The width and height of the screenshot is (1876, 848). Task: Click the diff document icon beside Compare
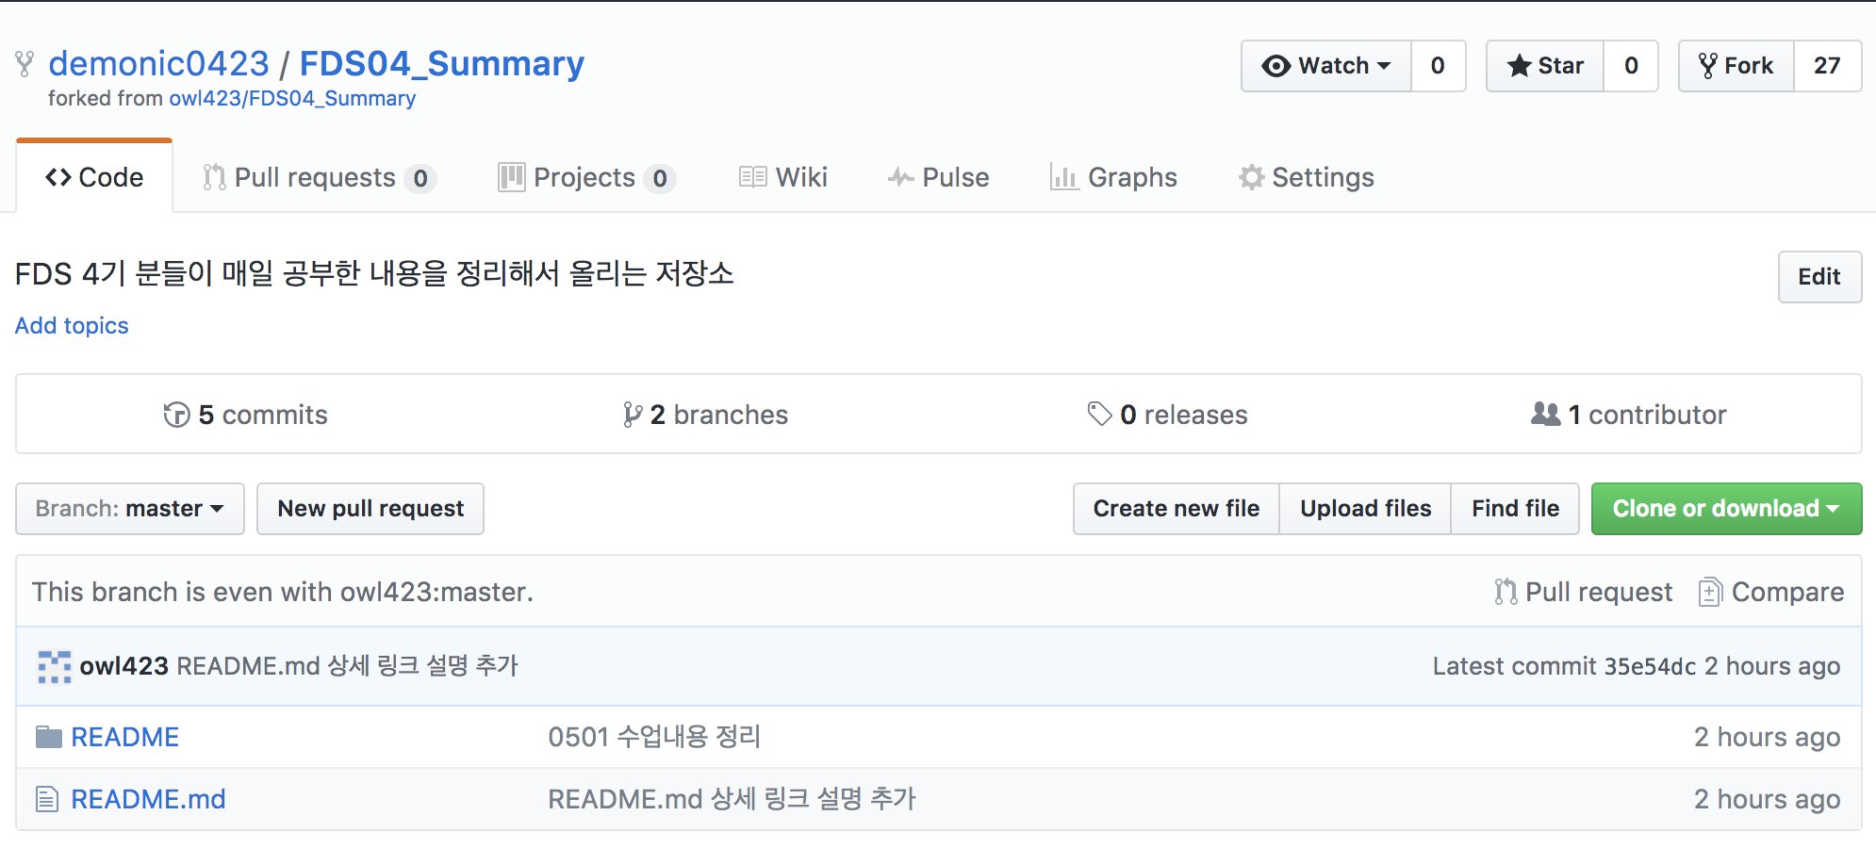pos(1710,592)
